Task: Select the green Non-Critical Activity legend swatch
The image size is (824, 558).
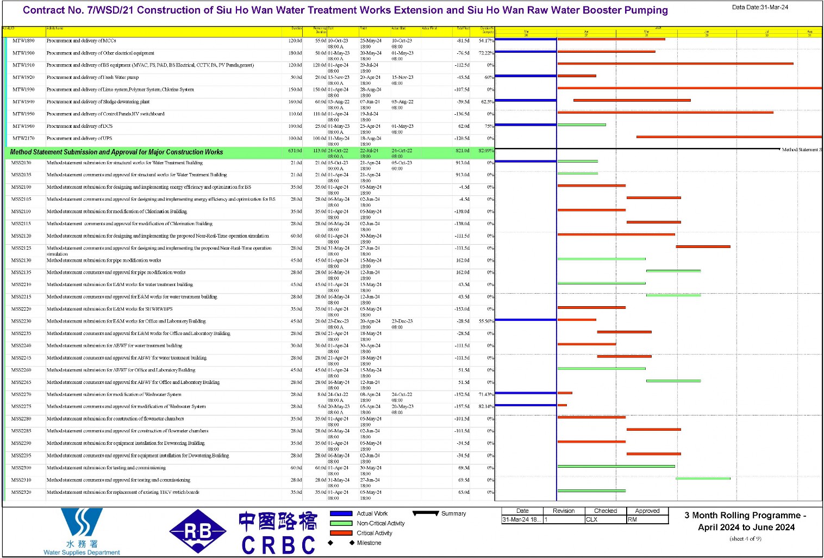Action: [341, 523]
